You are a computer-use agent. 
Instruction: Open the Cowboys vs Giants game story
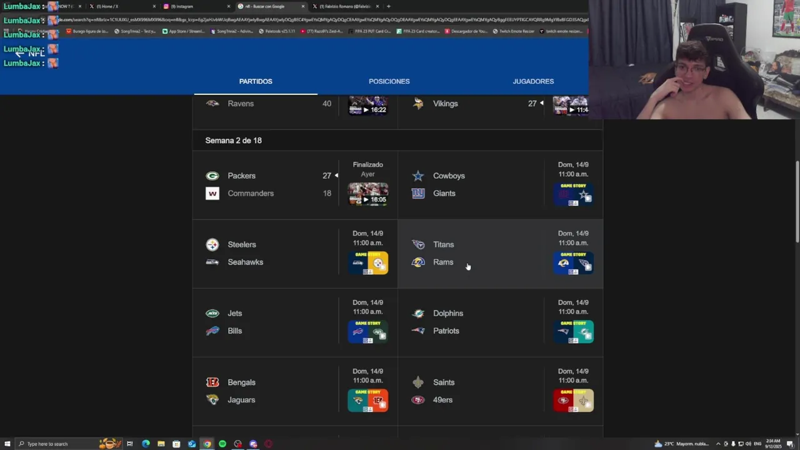(x=573, y=194)
